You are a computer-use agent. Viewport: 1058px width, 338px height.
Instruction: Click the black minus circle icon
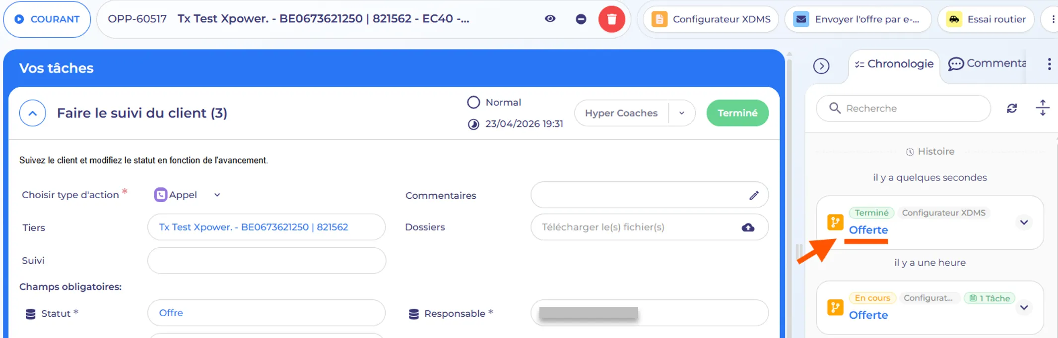(x=581, y=19)
